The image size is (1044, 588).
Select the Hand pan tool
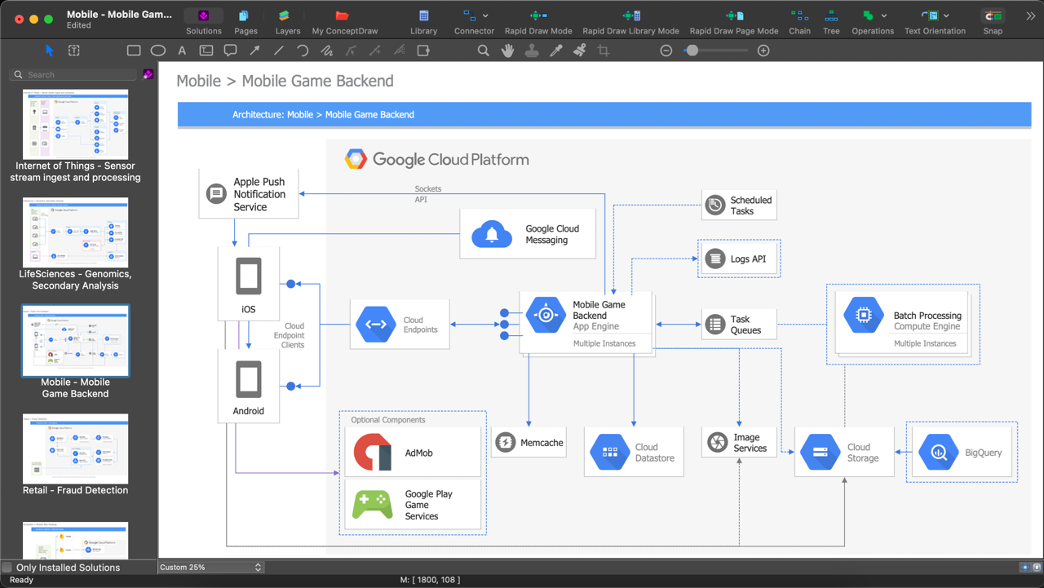(x=507, y=50)
